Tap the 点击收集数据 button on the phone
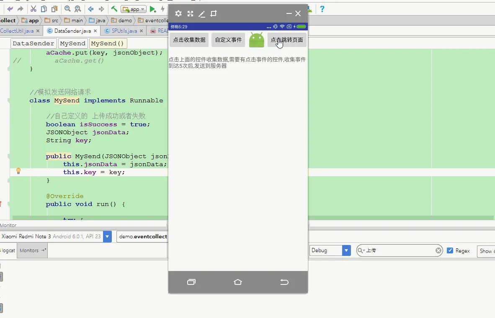Screen dimensions: 495x318 (189, 40)
